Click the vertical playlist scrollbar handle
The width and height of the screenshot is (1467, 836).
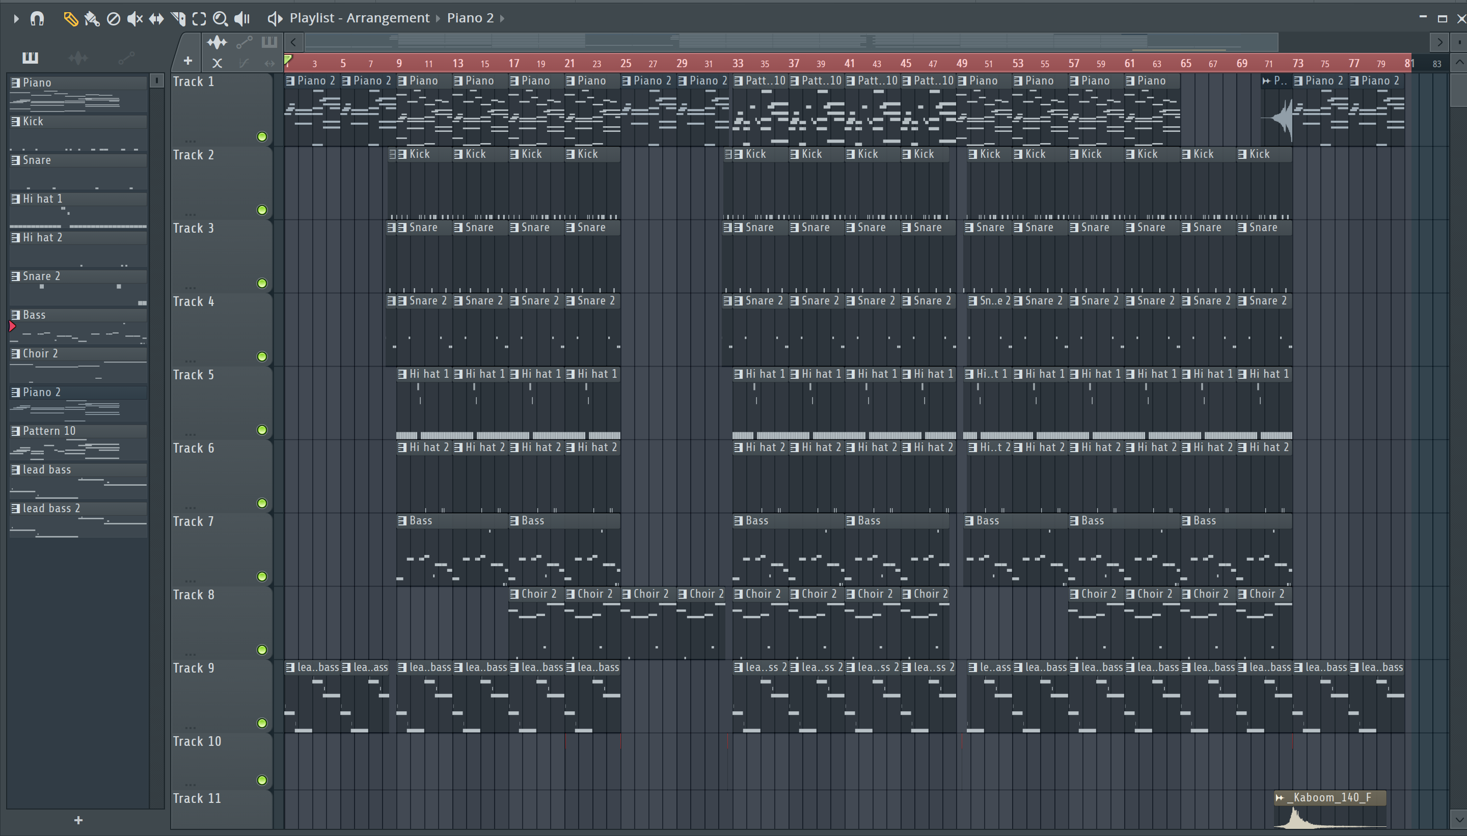click(1459, 90)
